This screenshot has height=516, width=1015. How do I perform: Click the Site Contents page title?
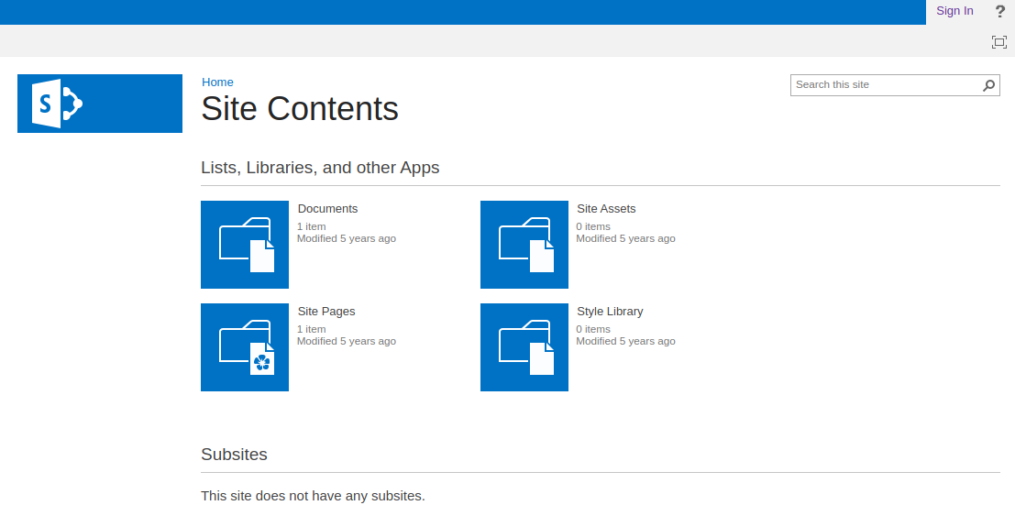point(300,109)
